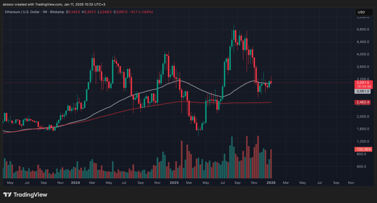Click the most recent red volume bar
The image size is (377, 203).
(271, 164)
